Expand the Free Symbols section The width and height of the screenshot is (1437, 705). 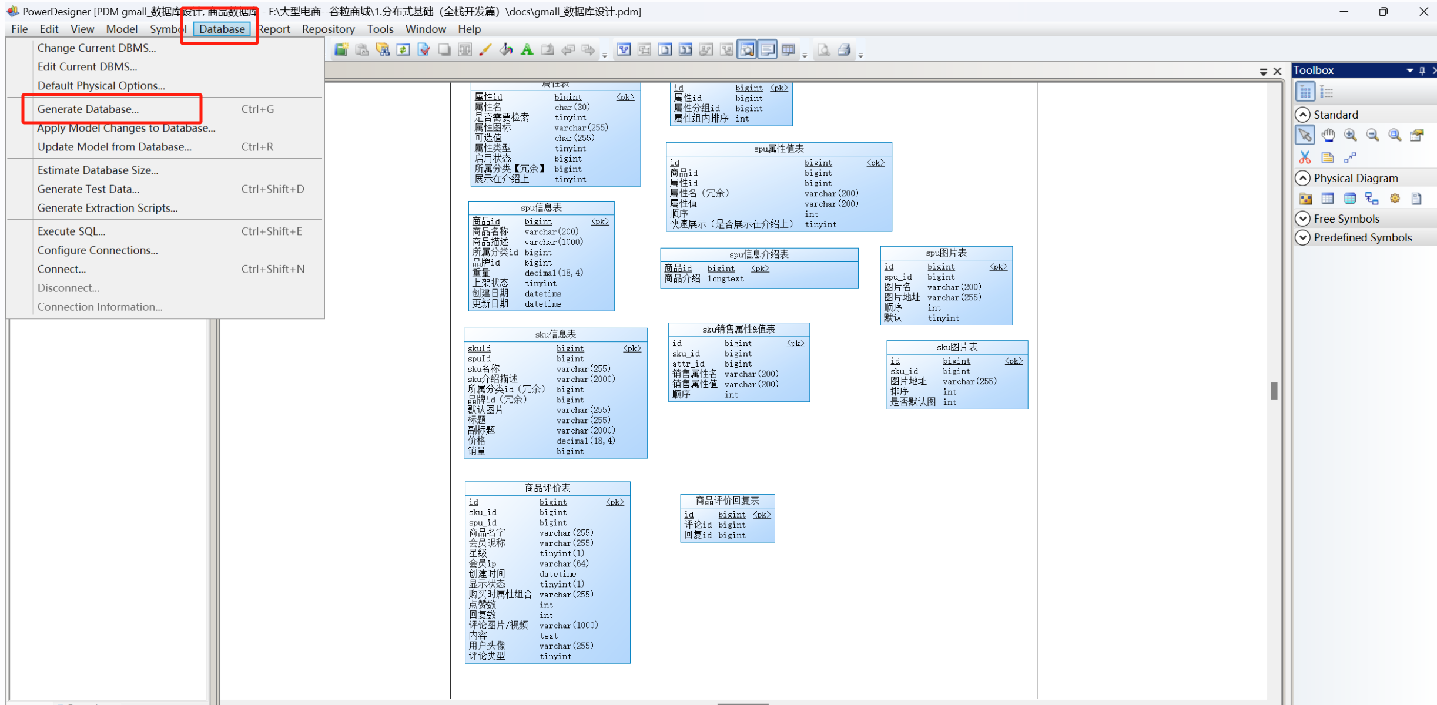[1303, 219]
